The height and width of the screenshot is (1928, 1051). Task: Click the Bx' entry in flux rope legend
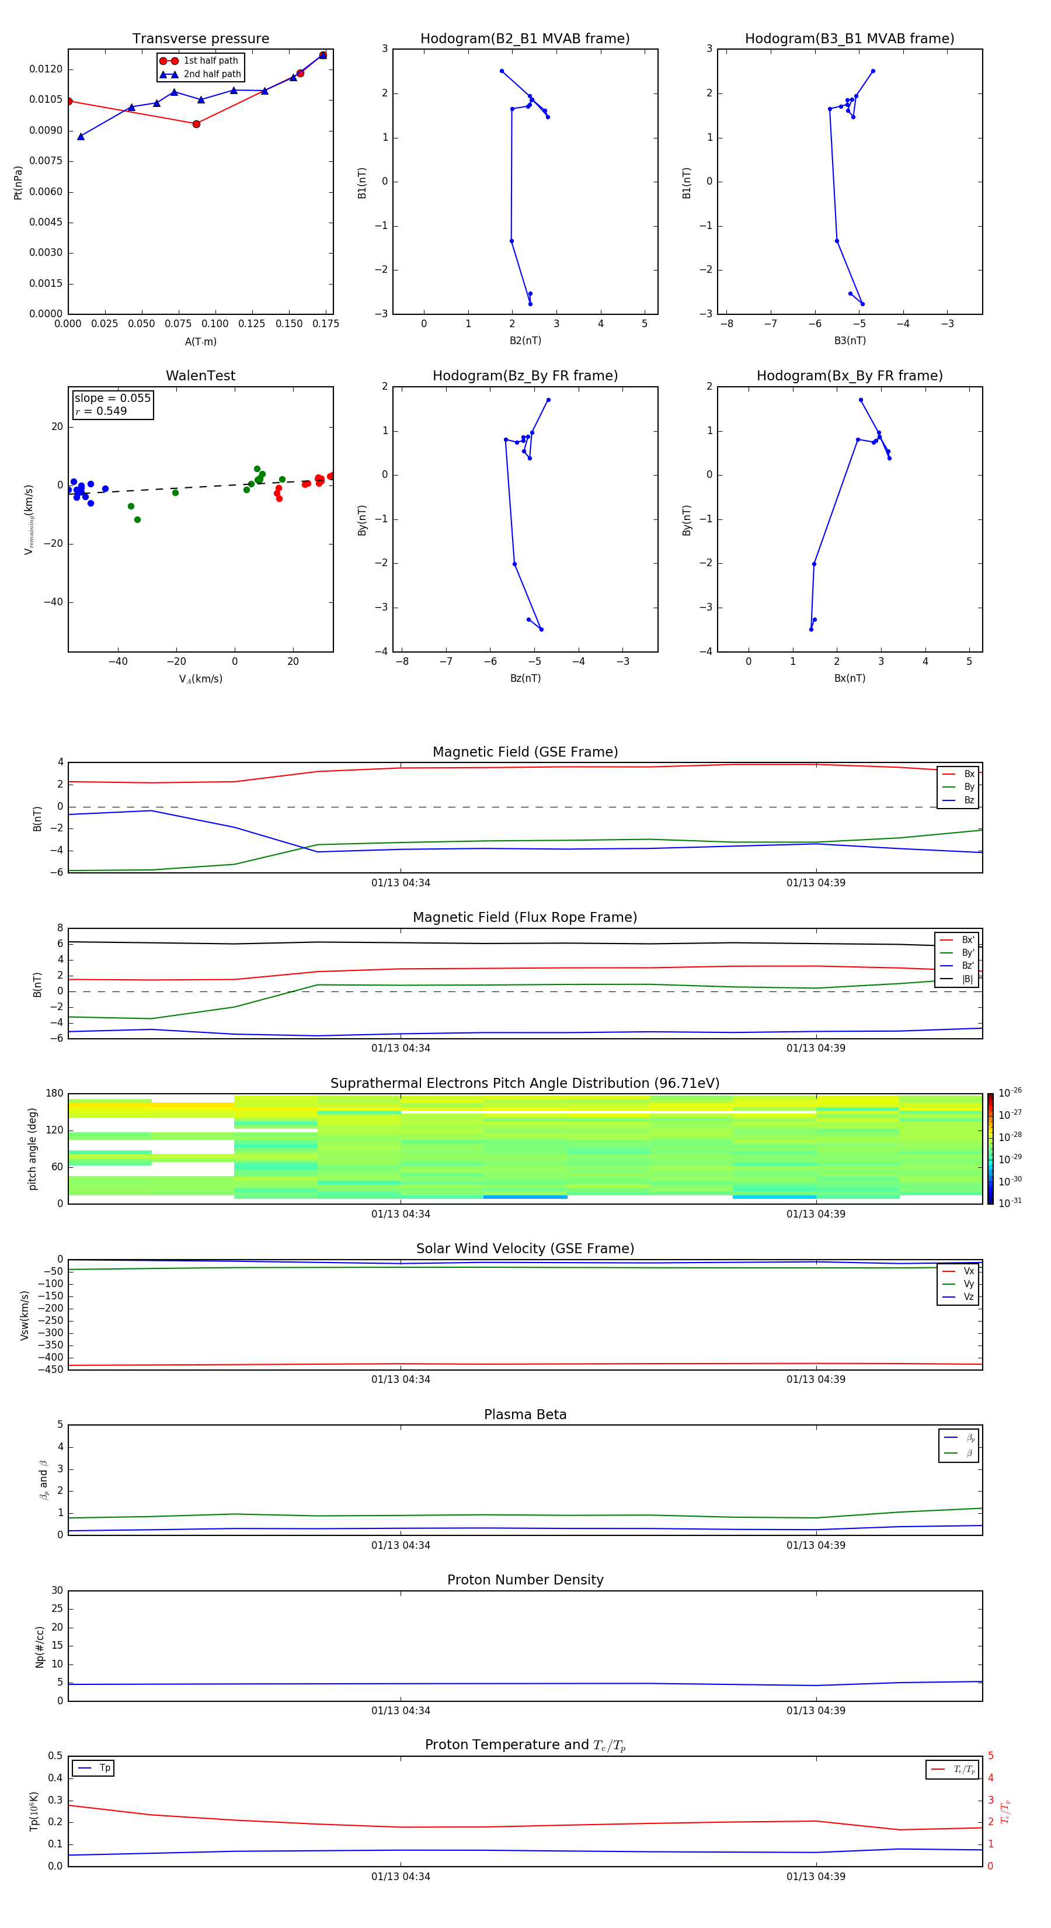click(x=957, y=940)
